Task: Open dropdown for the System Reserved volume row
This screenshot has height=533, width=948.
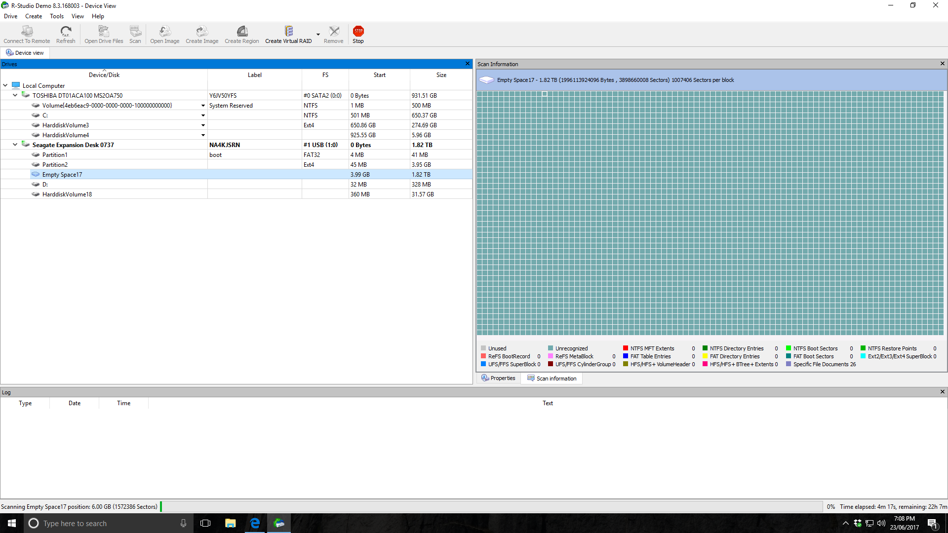Action: coord(203,106)
